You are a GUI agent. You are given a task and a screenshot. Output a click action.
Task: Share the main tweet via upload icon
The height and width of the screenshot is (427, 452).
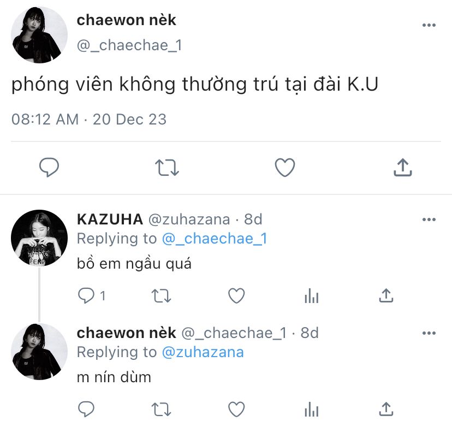point(403,167)
